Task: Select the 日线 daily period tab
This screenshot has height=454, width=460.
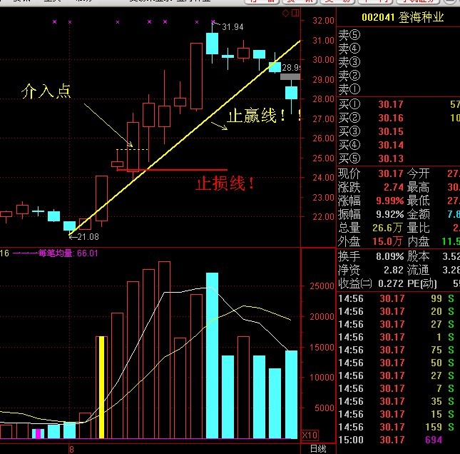Action: [x=318, y=449]
